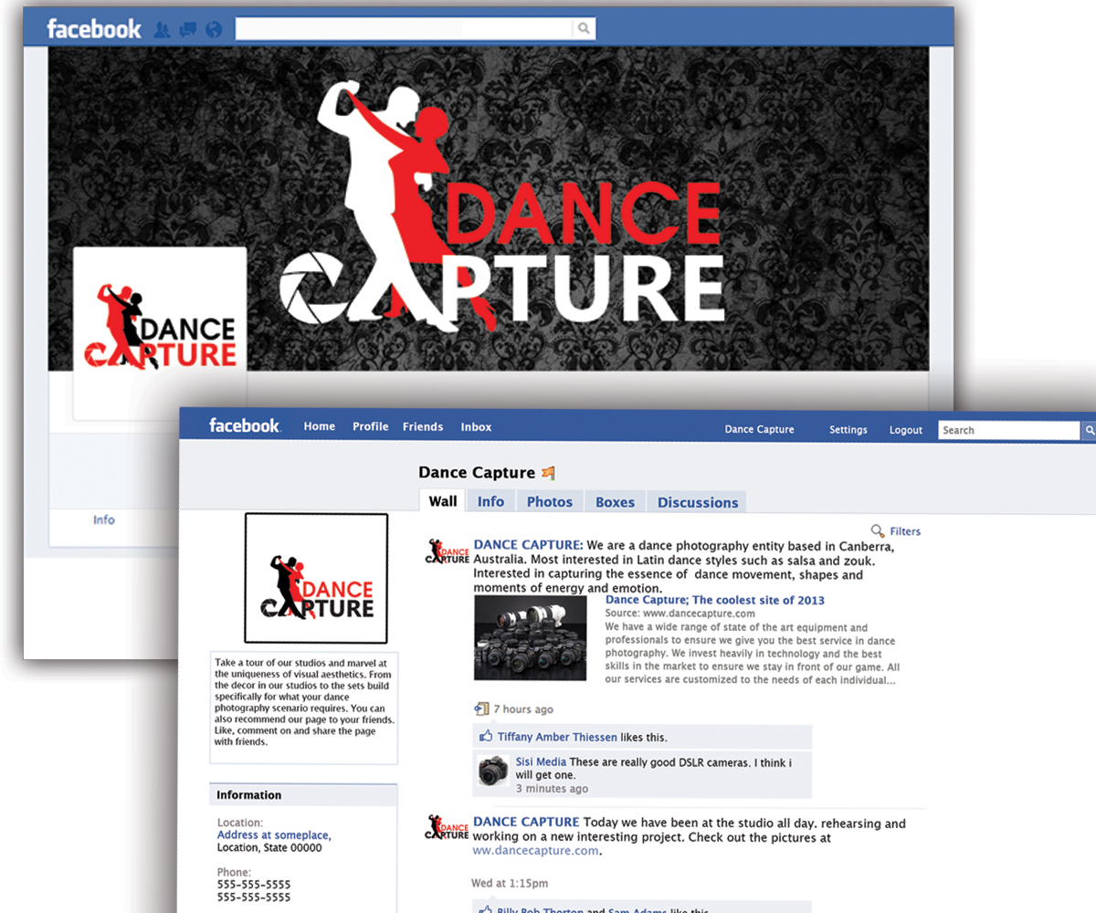Click Logout in the top bar
1096x913 pixels.
[x=905, y=429]
